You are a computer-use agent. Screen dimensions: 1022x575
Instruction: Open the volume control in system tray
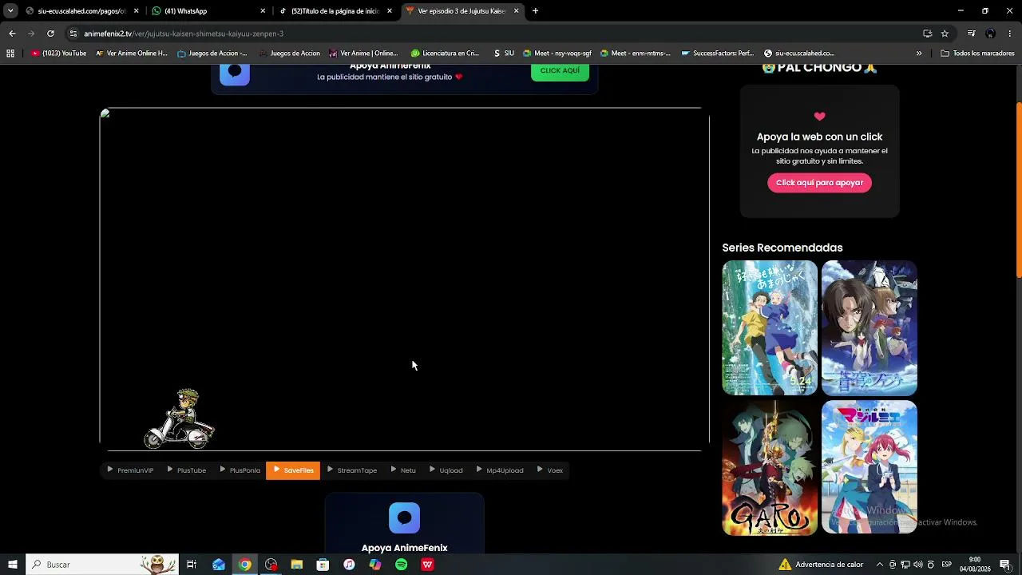[x=917, y=565]
